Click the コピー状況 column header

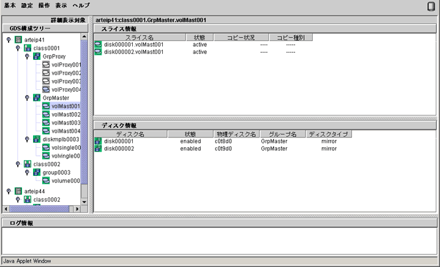pyautogui.click(x=241, y=37)
